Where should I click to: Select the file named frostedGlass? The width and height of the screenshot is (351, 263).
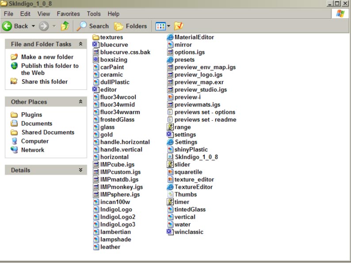click(x=117, y=119)
